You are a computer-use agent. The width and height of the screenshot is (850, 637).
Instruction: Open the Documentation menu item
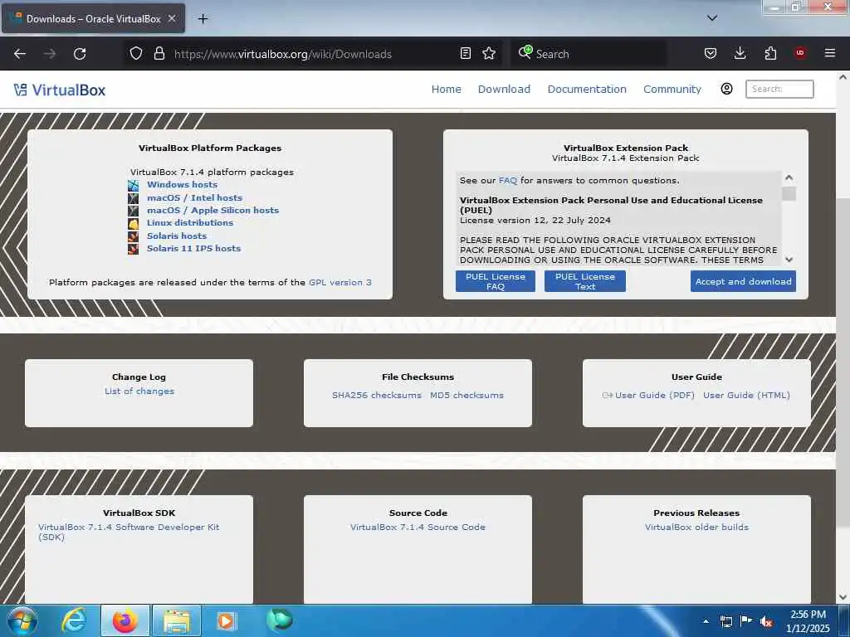[x=587, y=89]
